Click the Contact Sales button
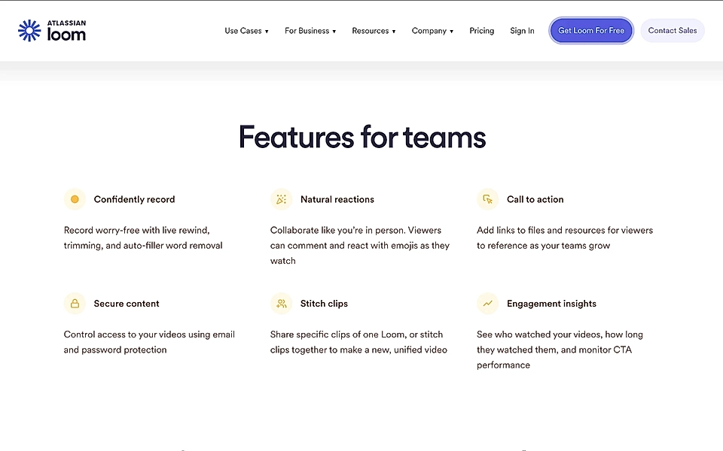The image size is (723, 451). (x=672, y=31)
